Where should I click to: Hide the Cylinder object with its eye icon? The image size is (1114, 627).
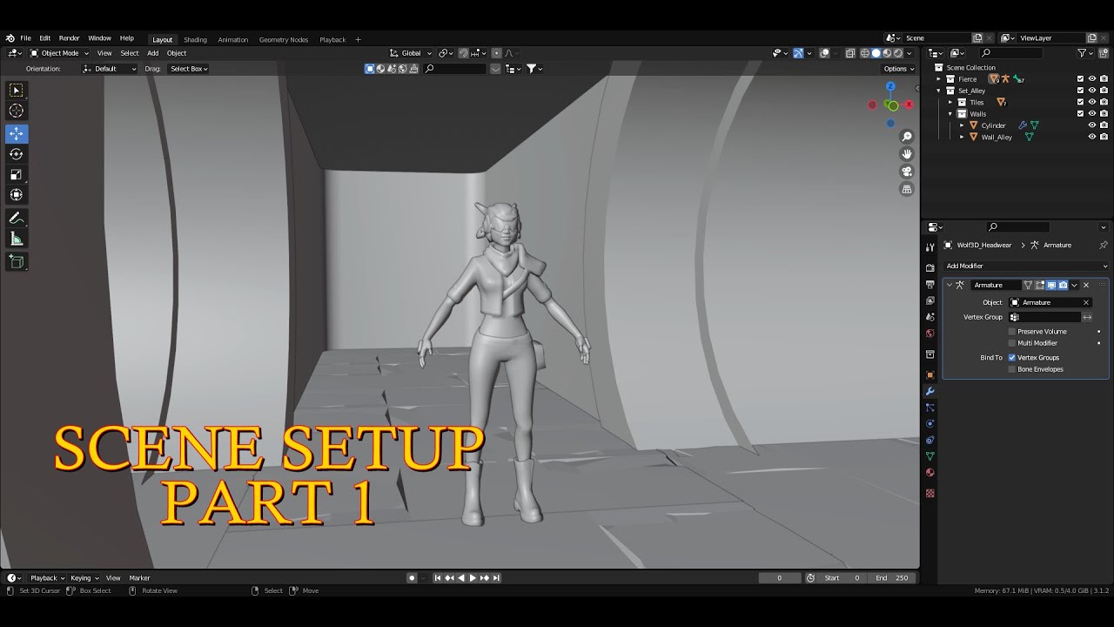tap(1092, 125)
